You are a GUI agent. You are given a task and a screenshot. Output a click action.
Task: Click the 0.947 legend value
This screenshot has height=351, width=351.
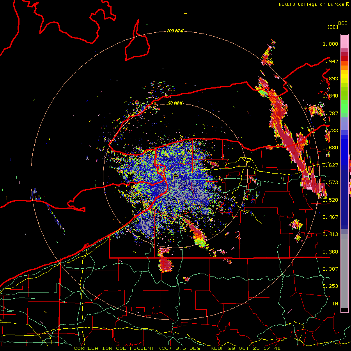[330, 61]
